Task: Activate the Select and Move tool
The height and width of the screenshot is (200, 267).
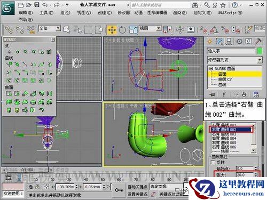Action: pos(112,30)
